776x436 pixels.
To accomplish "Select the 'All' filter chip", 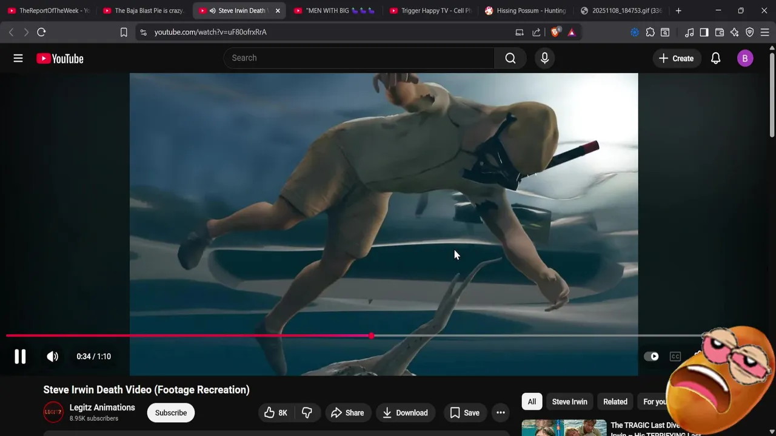I will click(532, 401).
